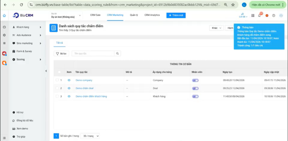This screenshot has height=141, width=288.
Task: Open the Bộ lọc filter button
Action: coord(61,54)
